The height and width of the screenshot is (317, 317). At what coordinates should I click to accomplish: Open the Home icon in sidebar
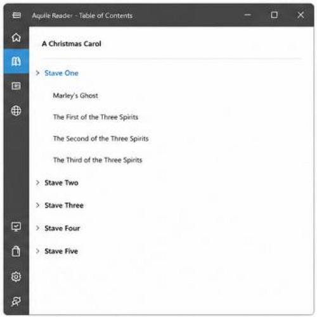click(x=16, y=37)
